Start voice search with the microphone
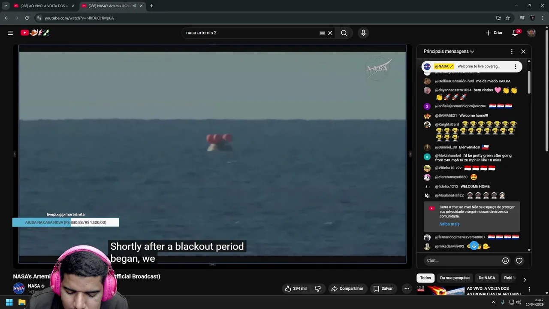Viewport: 549px width, 309px height. tap(363, 33)
